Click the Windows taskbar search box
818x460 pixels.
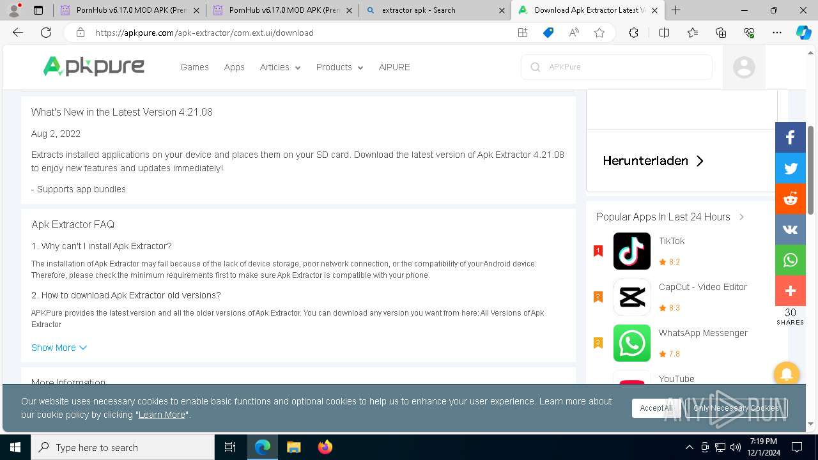(x=123, y=447)
